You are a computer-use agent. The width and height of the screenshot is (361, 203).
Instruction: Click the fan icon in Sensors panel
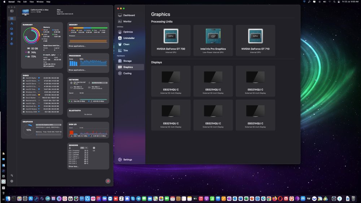[x=94, y=148]
